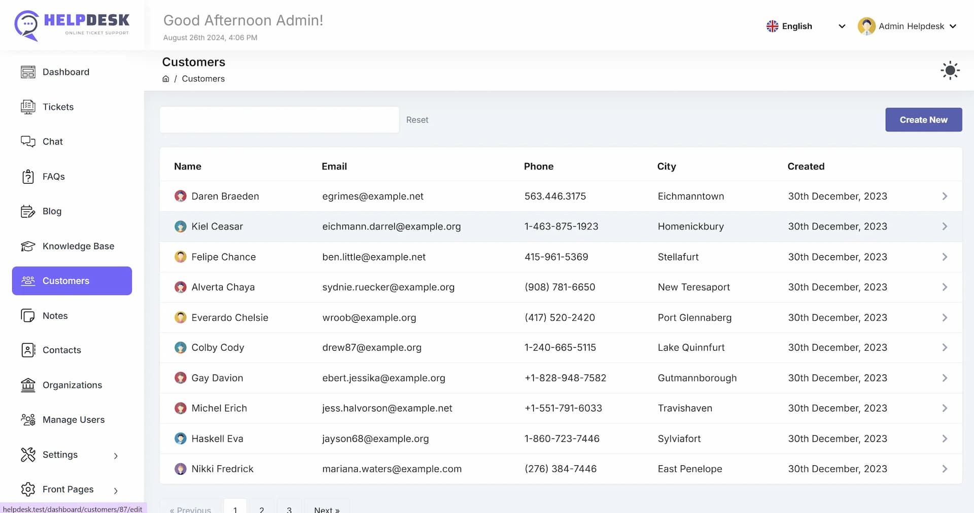This screenshot has width=974, height=513.
Task: Expand the Front Pages submenu chevron
Action: (x=116, y=491)
